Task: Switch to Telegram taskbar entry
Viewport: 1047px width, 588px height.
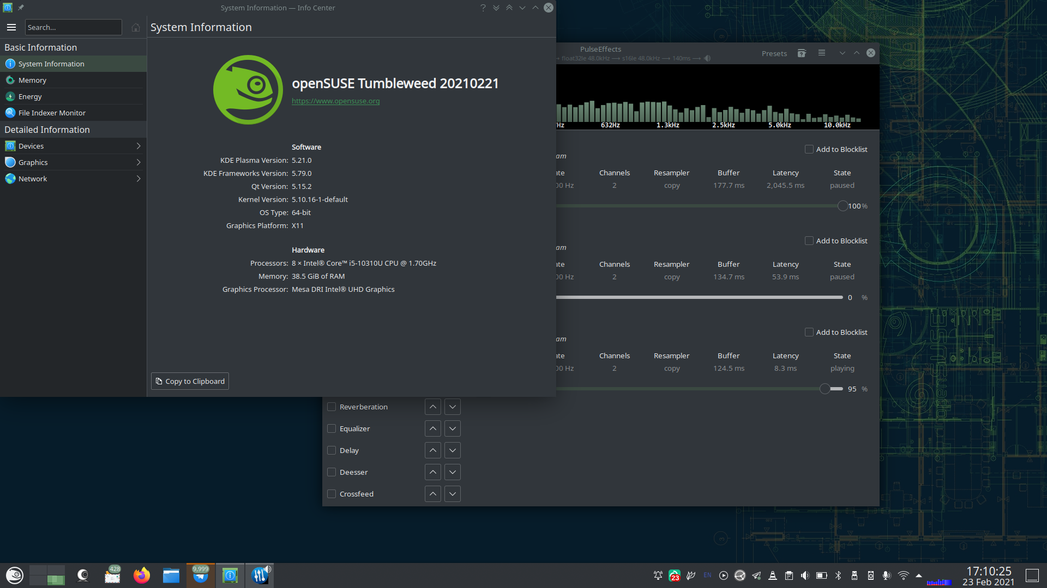Action: 201,575
